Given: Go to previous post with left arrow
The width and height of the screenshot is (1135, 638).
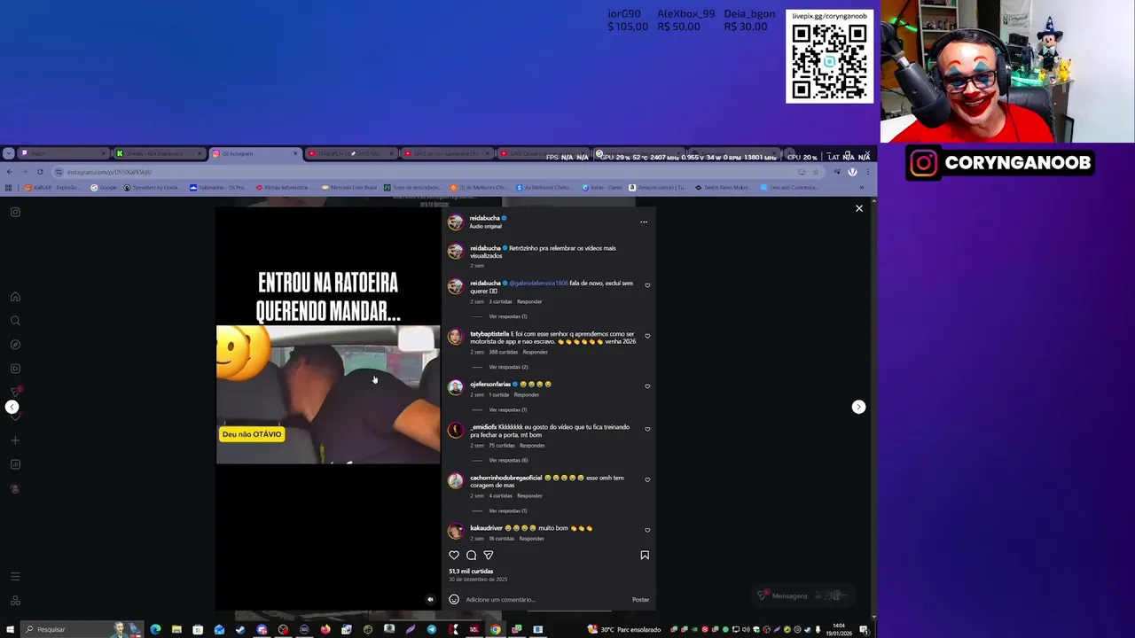Looking at the screenshot, I should [12, 407].
